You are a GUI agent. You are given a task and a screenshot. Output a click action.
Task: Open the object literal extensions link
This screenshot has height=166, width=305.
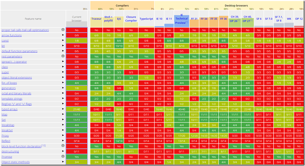[x=17, y=77]
